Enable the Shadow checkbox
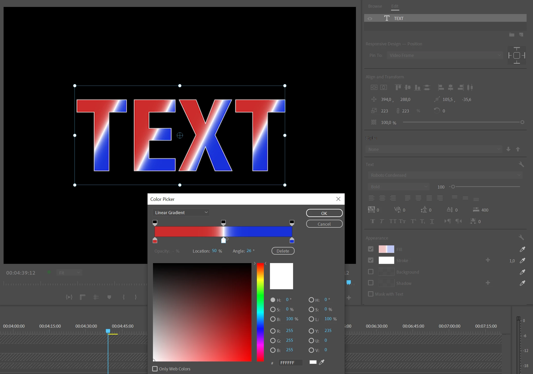Image resolution: width=533 pixels, height=374 pixels. coord(371,283)
